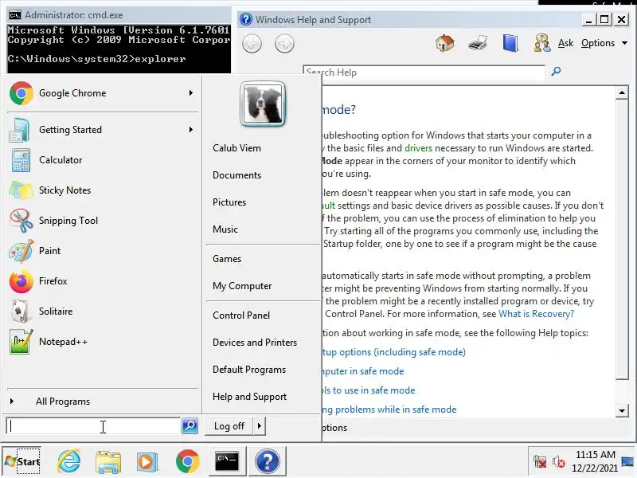Open Paint from the Start menu
637x478 pixels.
pyautogui.click(x=102, y=251)
